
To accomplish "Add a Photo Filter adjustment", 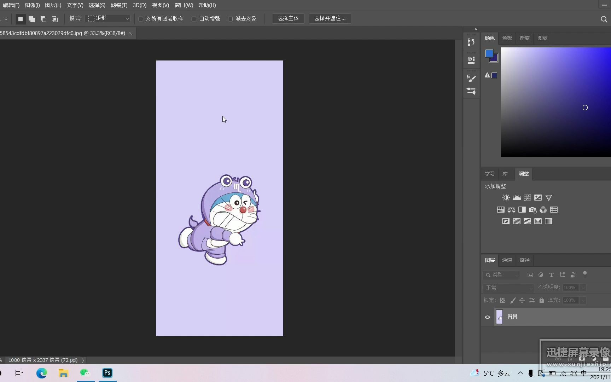I will coord(533,210).
